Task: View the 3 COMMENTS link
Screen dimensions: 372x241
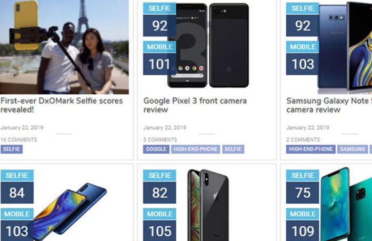Action: (x=160, y=140)
